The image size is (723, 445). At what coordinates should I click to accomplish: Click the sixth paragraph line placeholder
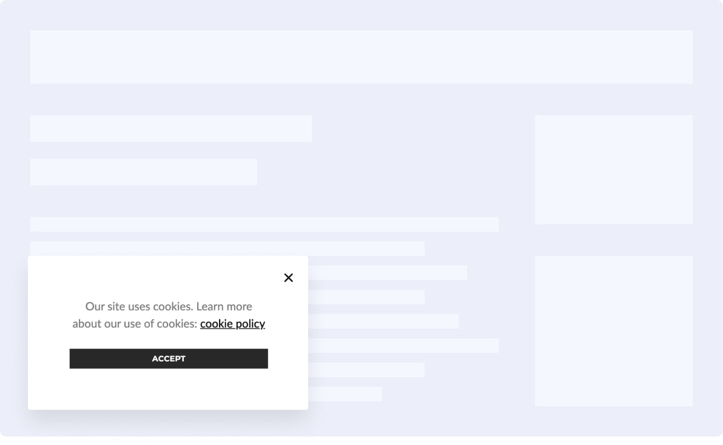pos(403,346)
